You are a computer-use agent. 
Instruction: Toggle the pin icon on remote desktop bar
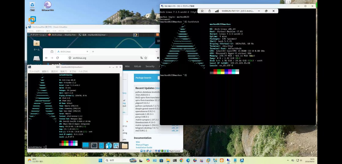(202, 11)
